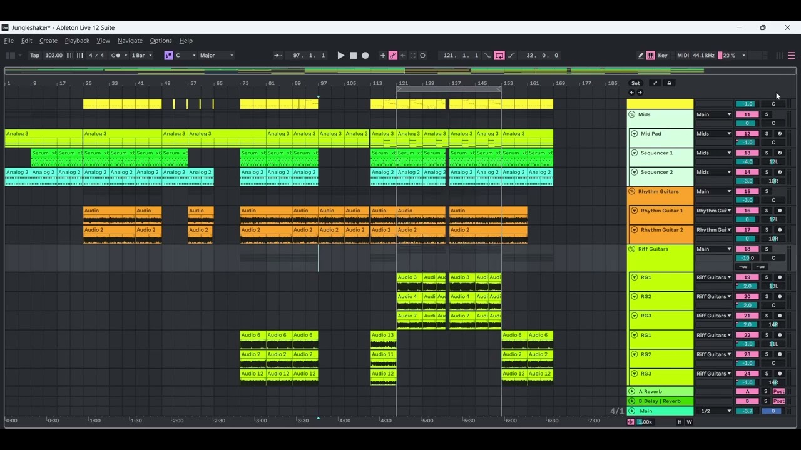Unfold the Sequencer 2 track
Image resolution: width=801 pixels, height=450 pixels.
tap(635, 172)
